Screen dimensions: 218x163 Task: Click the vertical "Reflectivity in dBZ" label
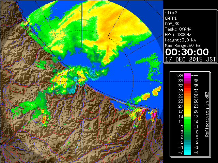(207, 114)
